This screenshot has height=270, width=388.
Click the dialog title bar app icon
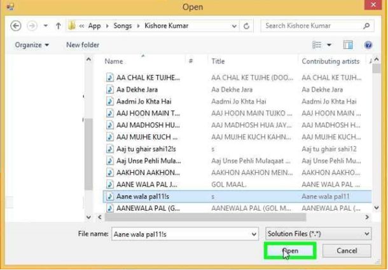(10, 7)
